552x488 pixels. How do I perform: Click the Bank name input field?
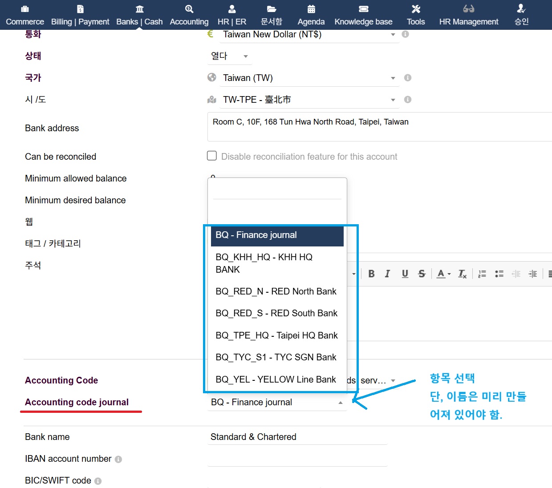297,437
